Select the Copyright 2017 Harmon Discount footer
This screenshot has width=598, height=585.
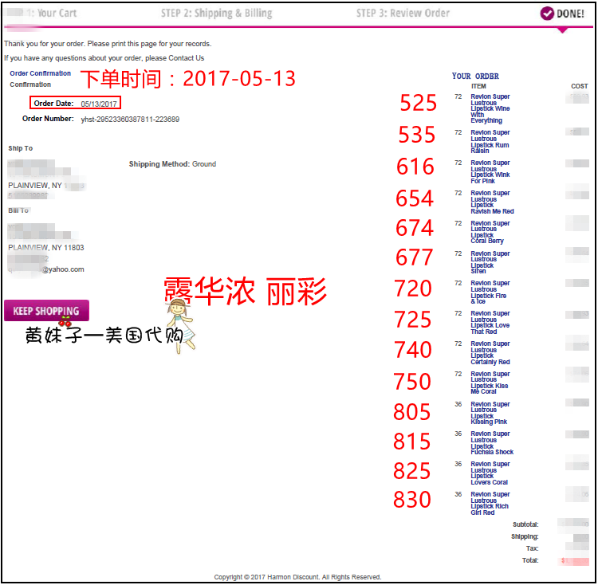(297, 577)
